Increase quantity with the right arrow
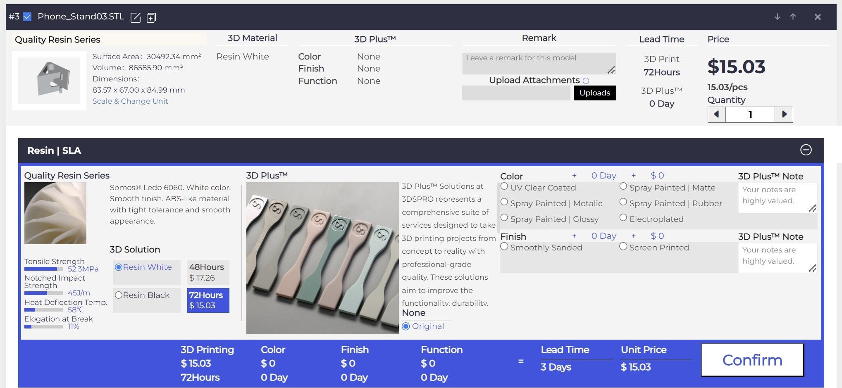The image size is (842, 388). tap(784, 114)
